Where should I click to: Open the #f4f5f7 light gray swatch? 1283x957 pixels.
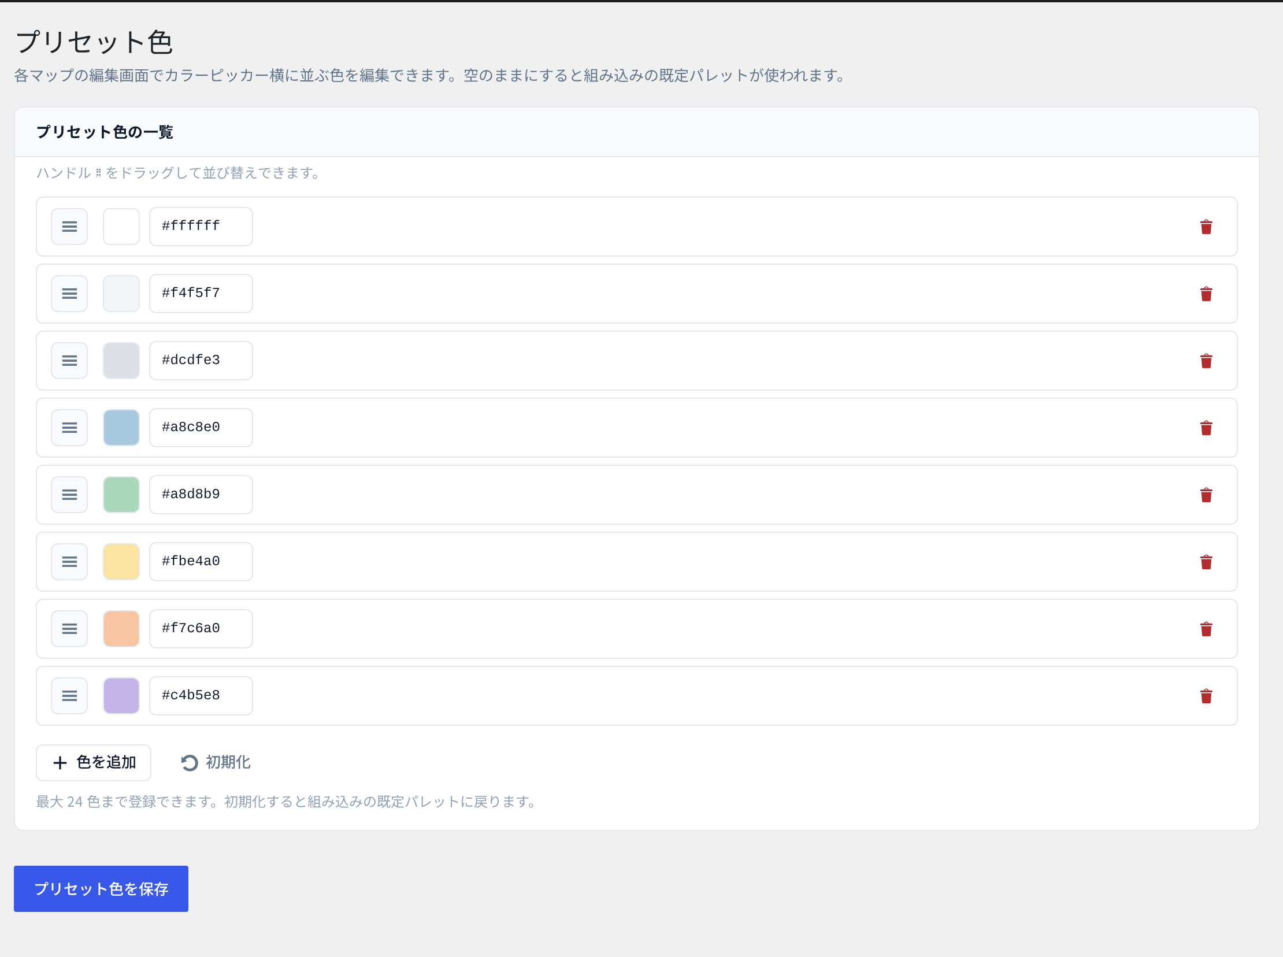(x=121, y=294)
